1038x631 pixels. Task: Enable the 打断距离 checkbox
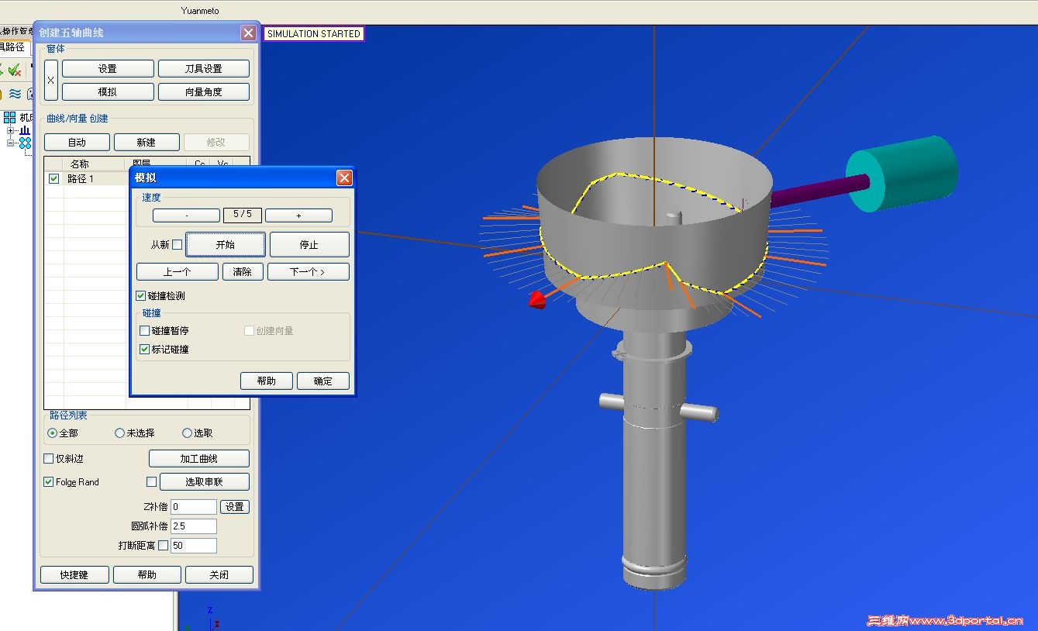click(x=163, y=546)
